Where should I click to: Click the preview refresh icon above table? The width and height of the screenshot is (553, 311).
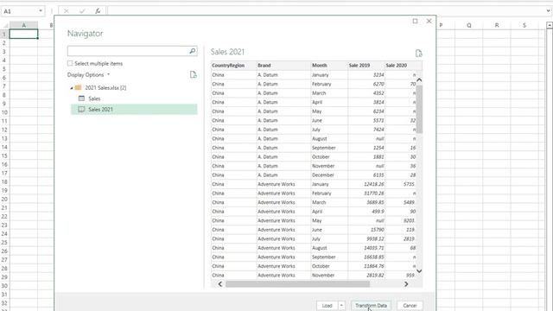pyautogui.click(x=418, y=54)
